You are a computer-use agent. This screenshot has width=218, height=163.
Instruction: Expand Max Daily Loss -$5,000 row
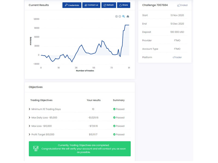point(29,118)
